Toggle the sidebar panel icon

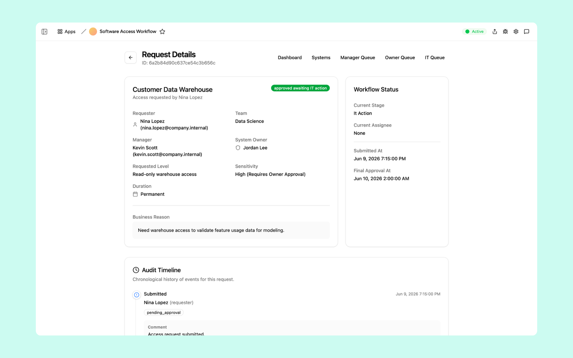point(44,31)
